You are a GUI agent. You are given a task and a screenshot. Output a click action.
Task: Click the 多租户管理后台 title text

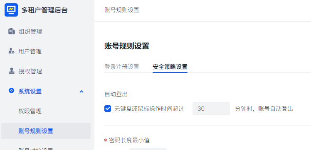pyautogui.click(x=44, y=10)
